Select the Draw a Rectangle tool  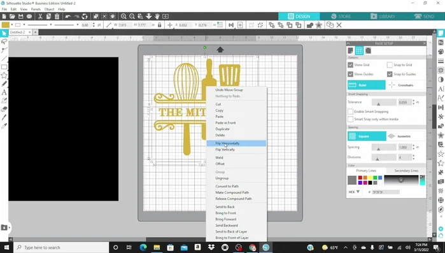tap(4, 67)
